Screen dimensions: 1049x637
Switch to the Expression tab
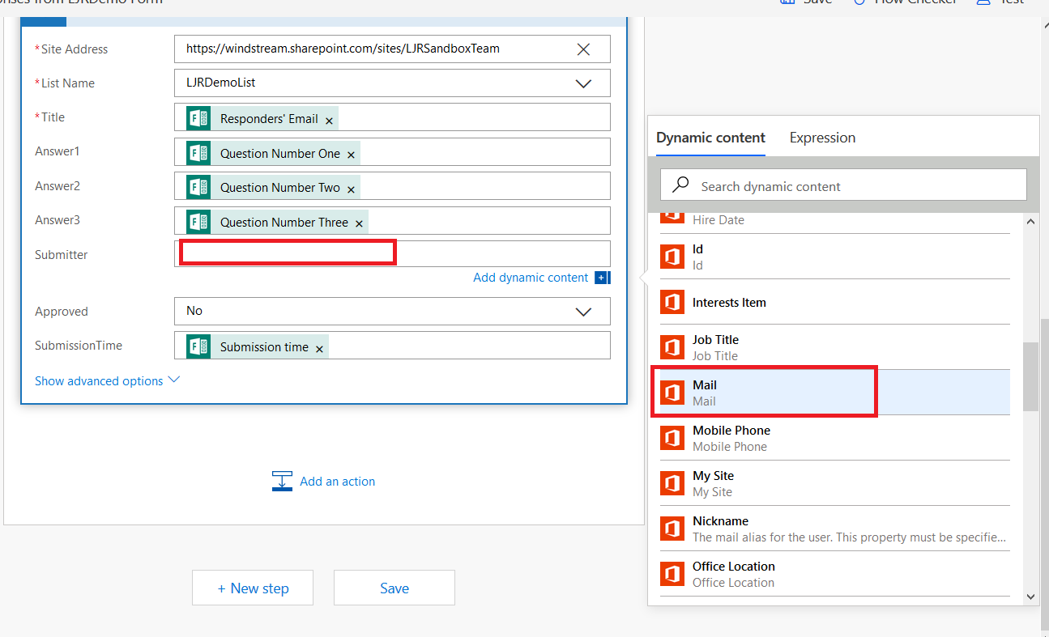822,138
